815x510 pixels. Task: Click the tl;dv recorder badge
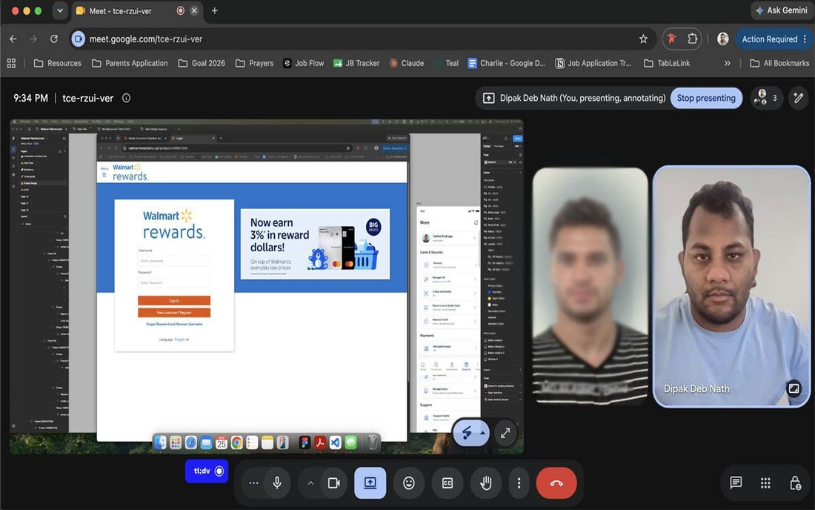click(207, 471)
